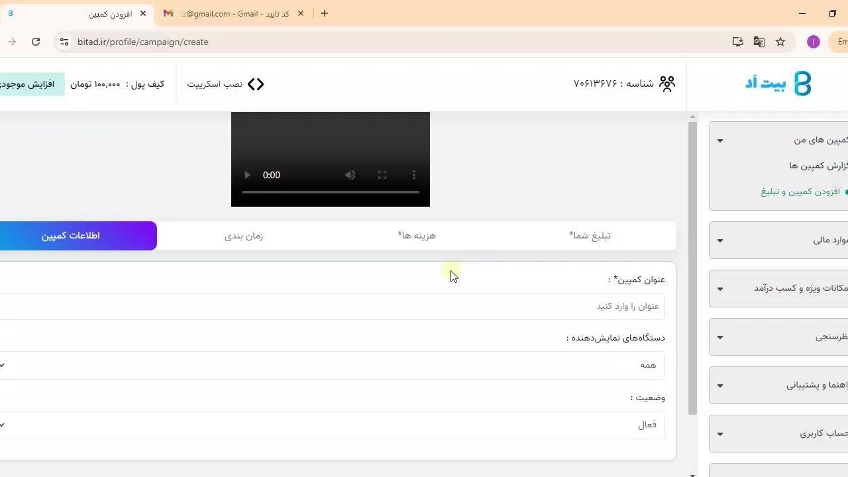
Task: Click the install script code brackets icon
Action: click(x=256, y=84)
